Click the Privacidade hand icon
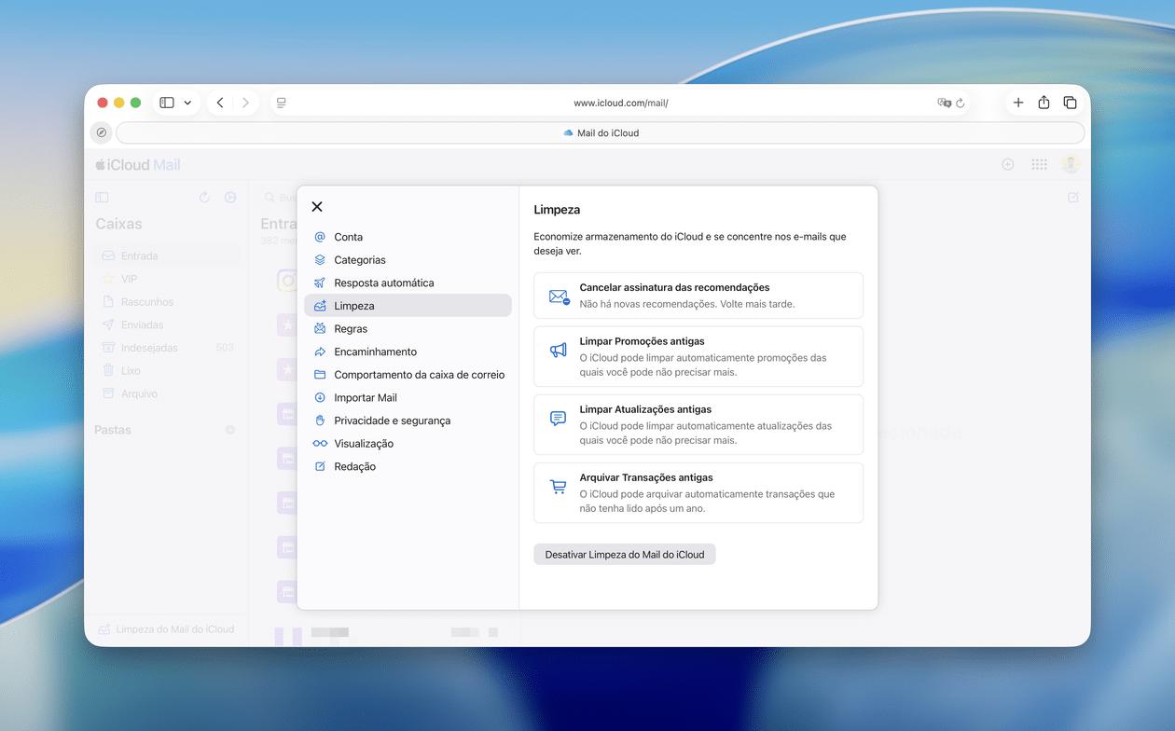Viewport: 1175px width, 731px height. [320, 421]
